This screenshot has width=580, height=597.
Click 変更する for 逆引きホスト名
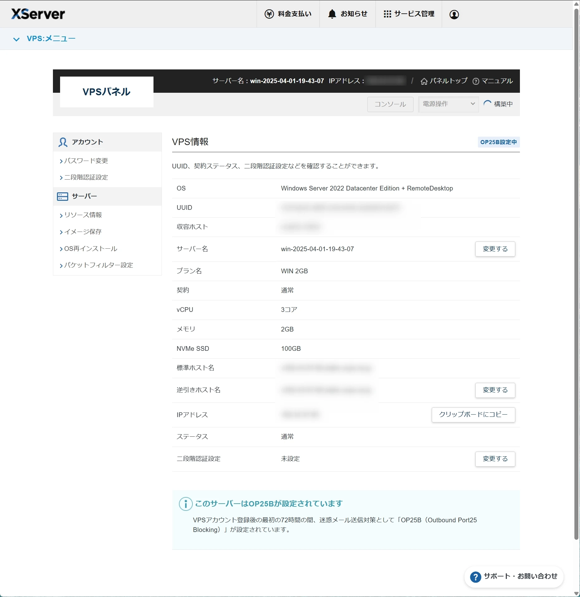495,390
